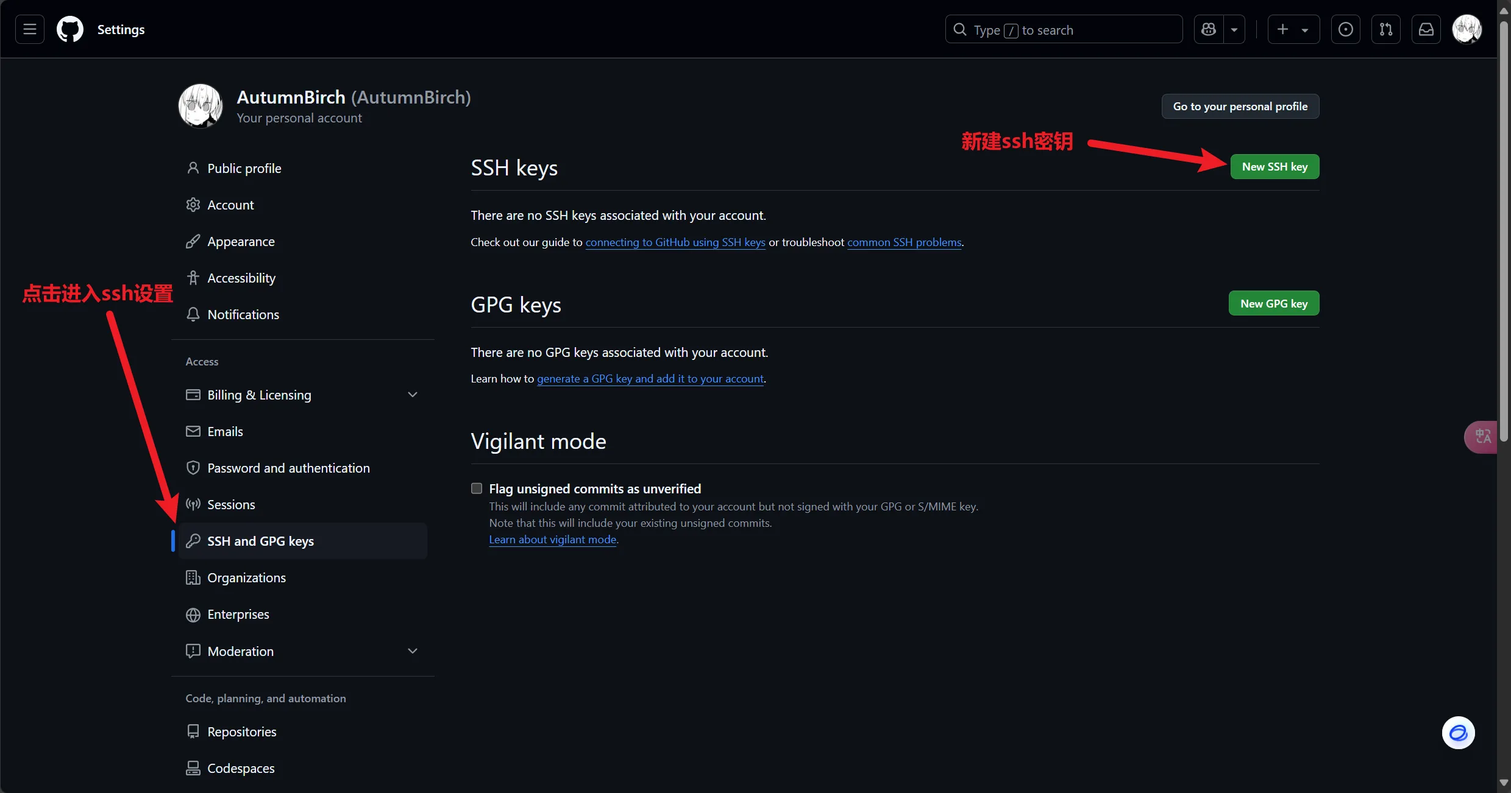Click the SSH and GPG key icon
Viewport: 1511px width, 793px height.
click(x=193, y=541)
